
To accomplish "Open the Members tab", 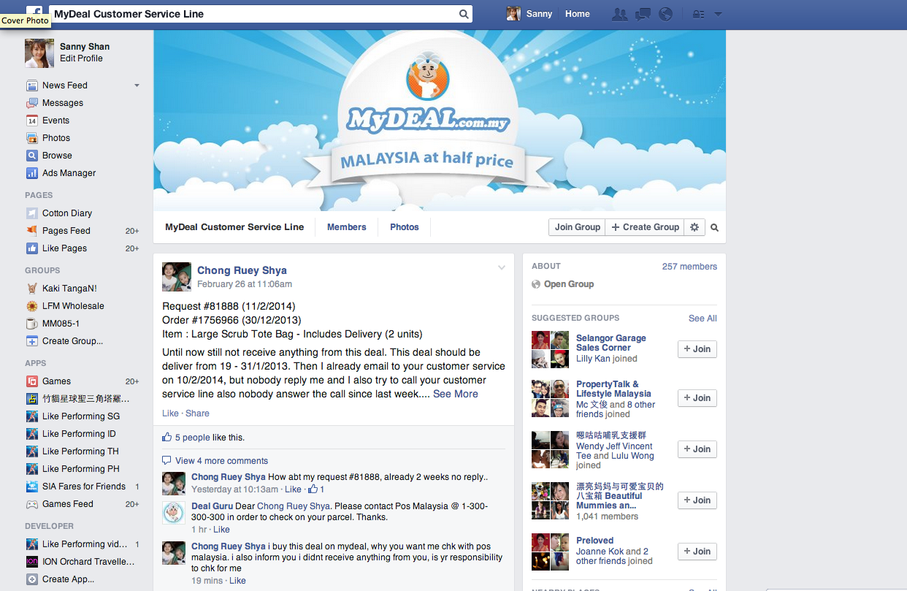I will tap(347, 227).
